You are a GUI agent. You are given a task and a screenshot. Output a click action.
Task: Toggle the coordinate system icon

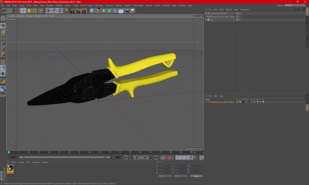[66, 11]
